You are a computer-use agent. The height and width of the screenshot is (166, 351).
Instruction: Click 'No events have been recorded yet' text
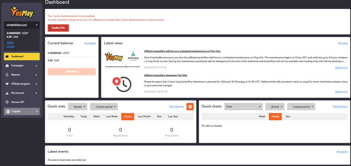pyautogui.click(x=67, y=160)
